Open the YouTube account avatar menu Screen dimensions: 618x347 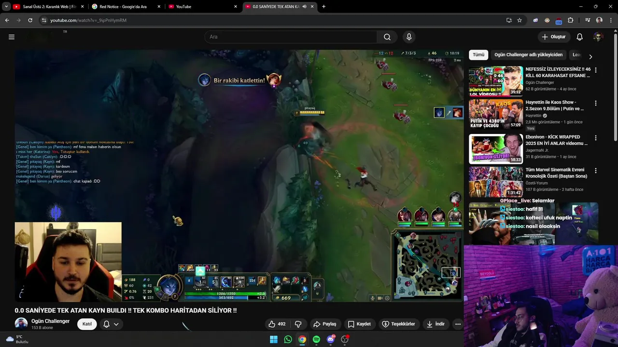pyautogui.click(x=598, y=37)
